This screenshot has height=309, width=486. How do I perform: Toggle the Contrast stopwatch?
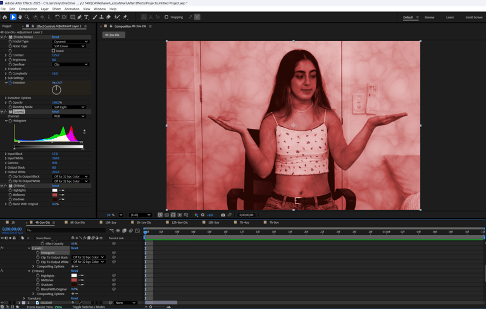10,55
